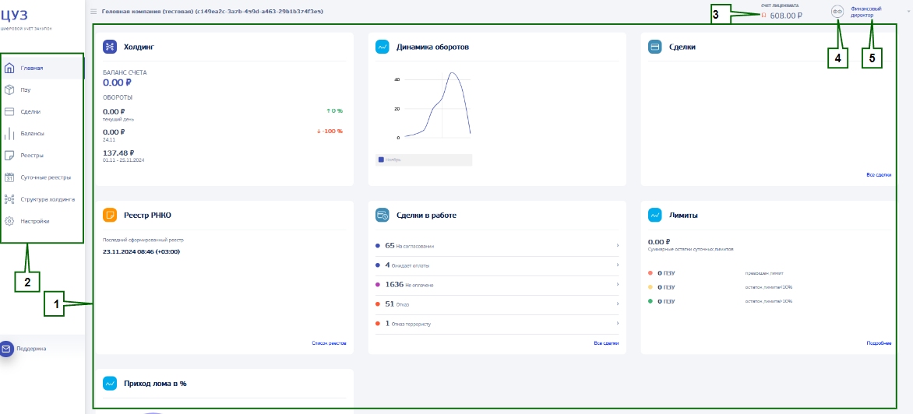
Task: Open the Пзу section icon in sidebar
Action: 9,89
